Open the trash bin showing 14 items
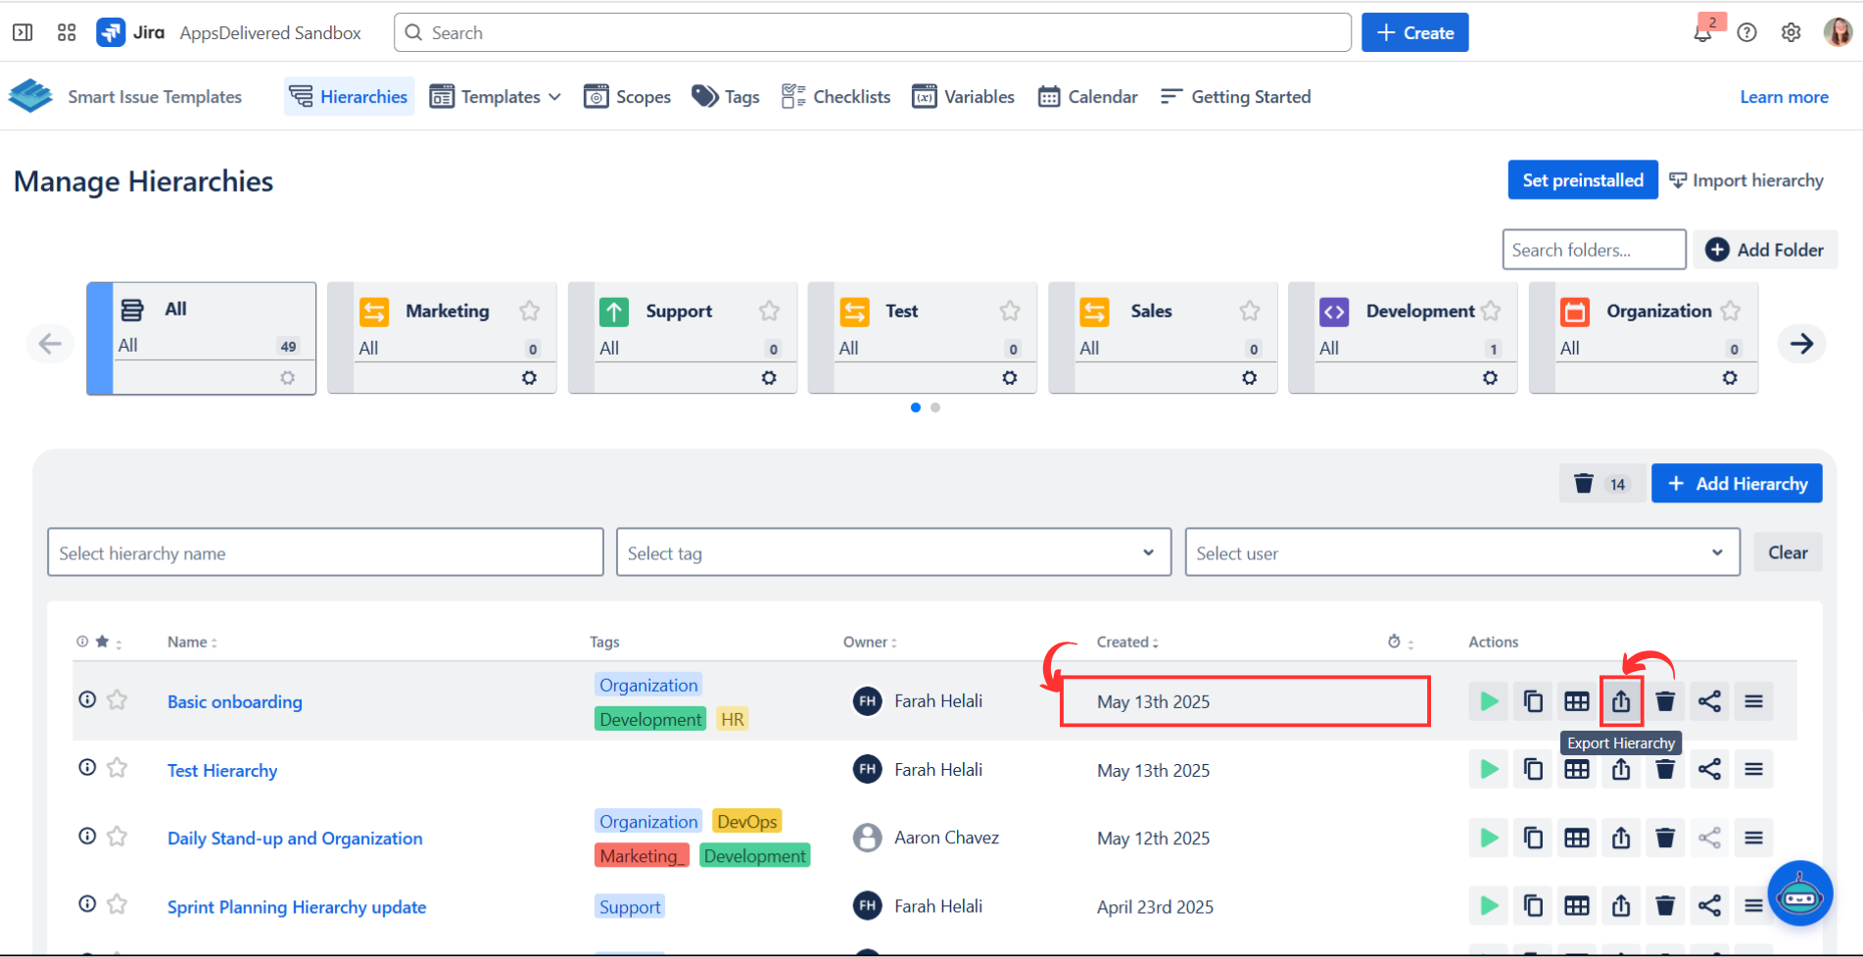 point(1599,484)
